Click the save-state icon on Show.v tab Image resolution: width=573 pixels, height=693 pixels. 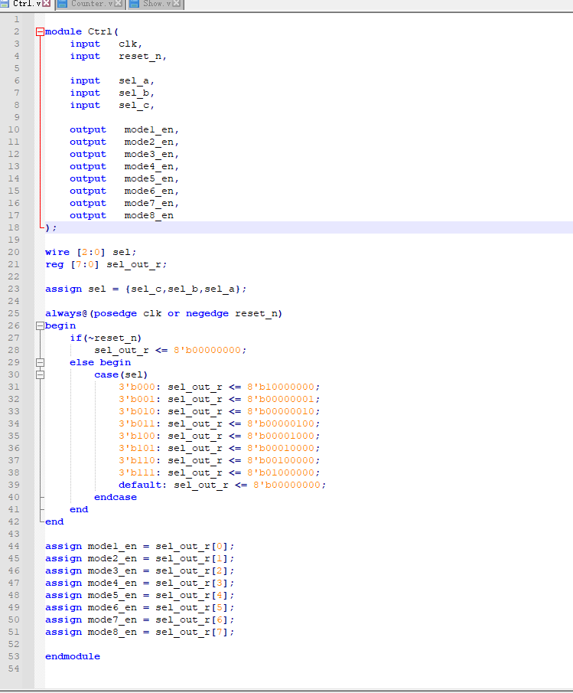click(x=135, y=4)
